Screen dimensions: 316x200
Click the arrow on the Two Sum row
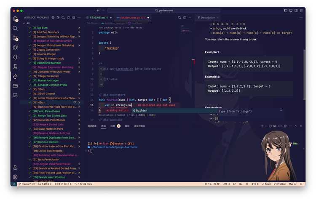click(79, 28)
